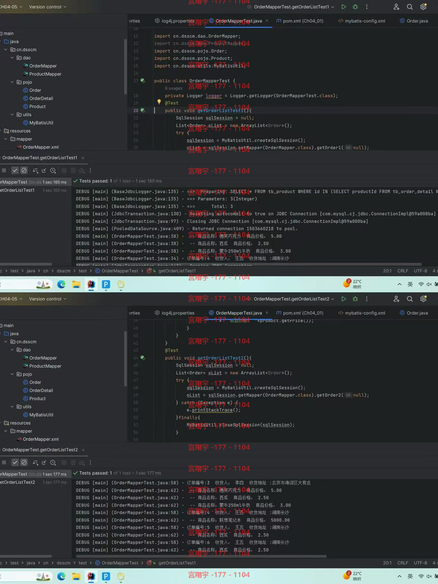Toggle the muted volume icon in the upper tray
The image size is (438, 584).
pyautogui.click(x=429, y=284)
